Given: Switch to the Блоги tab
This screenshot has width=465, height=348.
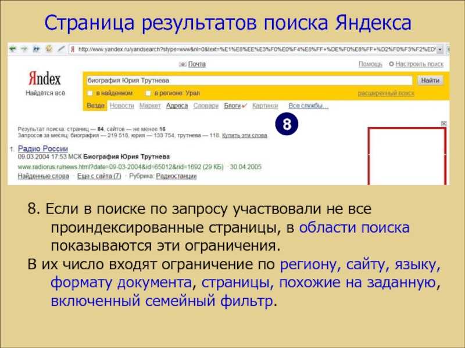Looking at the screenshot, I should pyautogui.click(x=232, y=106).
